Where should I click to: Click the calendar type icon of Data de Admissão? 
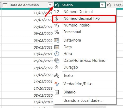pyautogui.click(x=5, y=5)
